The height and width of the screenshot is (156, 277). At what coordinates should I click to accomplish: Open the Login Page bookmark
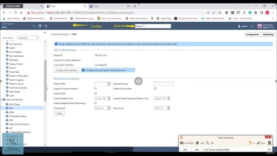click(x=164, y=18)
